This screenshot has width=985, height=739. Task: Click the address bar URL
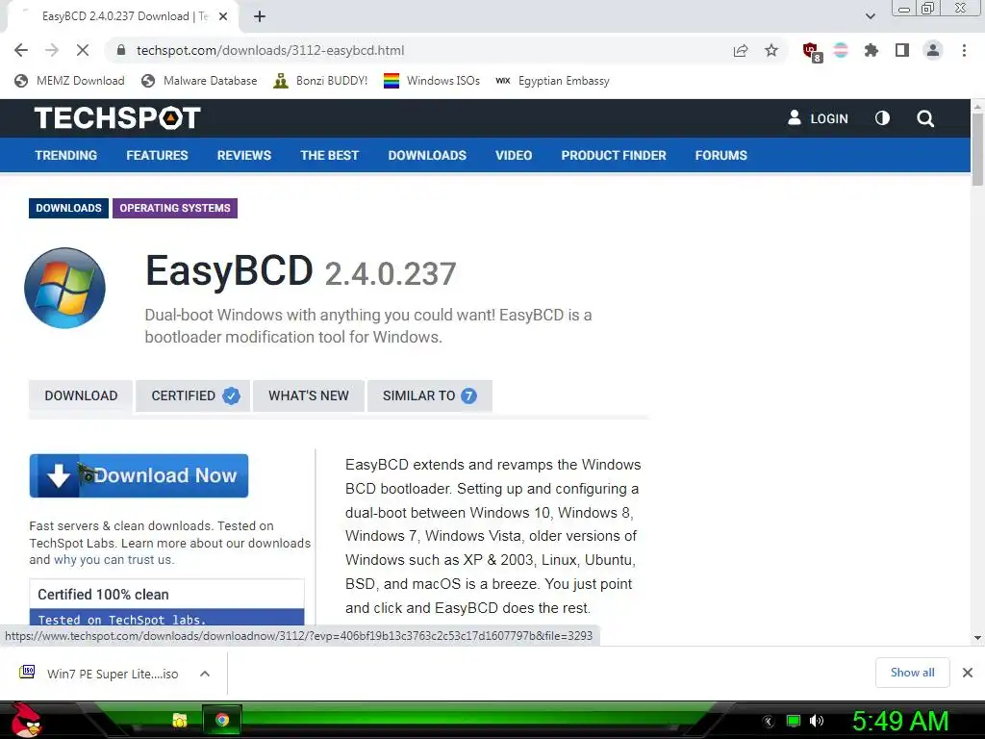pyautogui.click(x=270, y=50)
